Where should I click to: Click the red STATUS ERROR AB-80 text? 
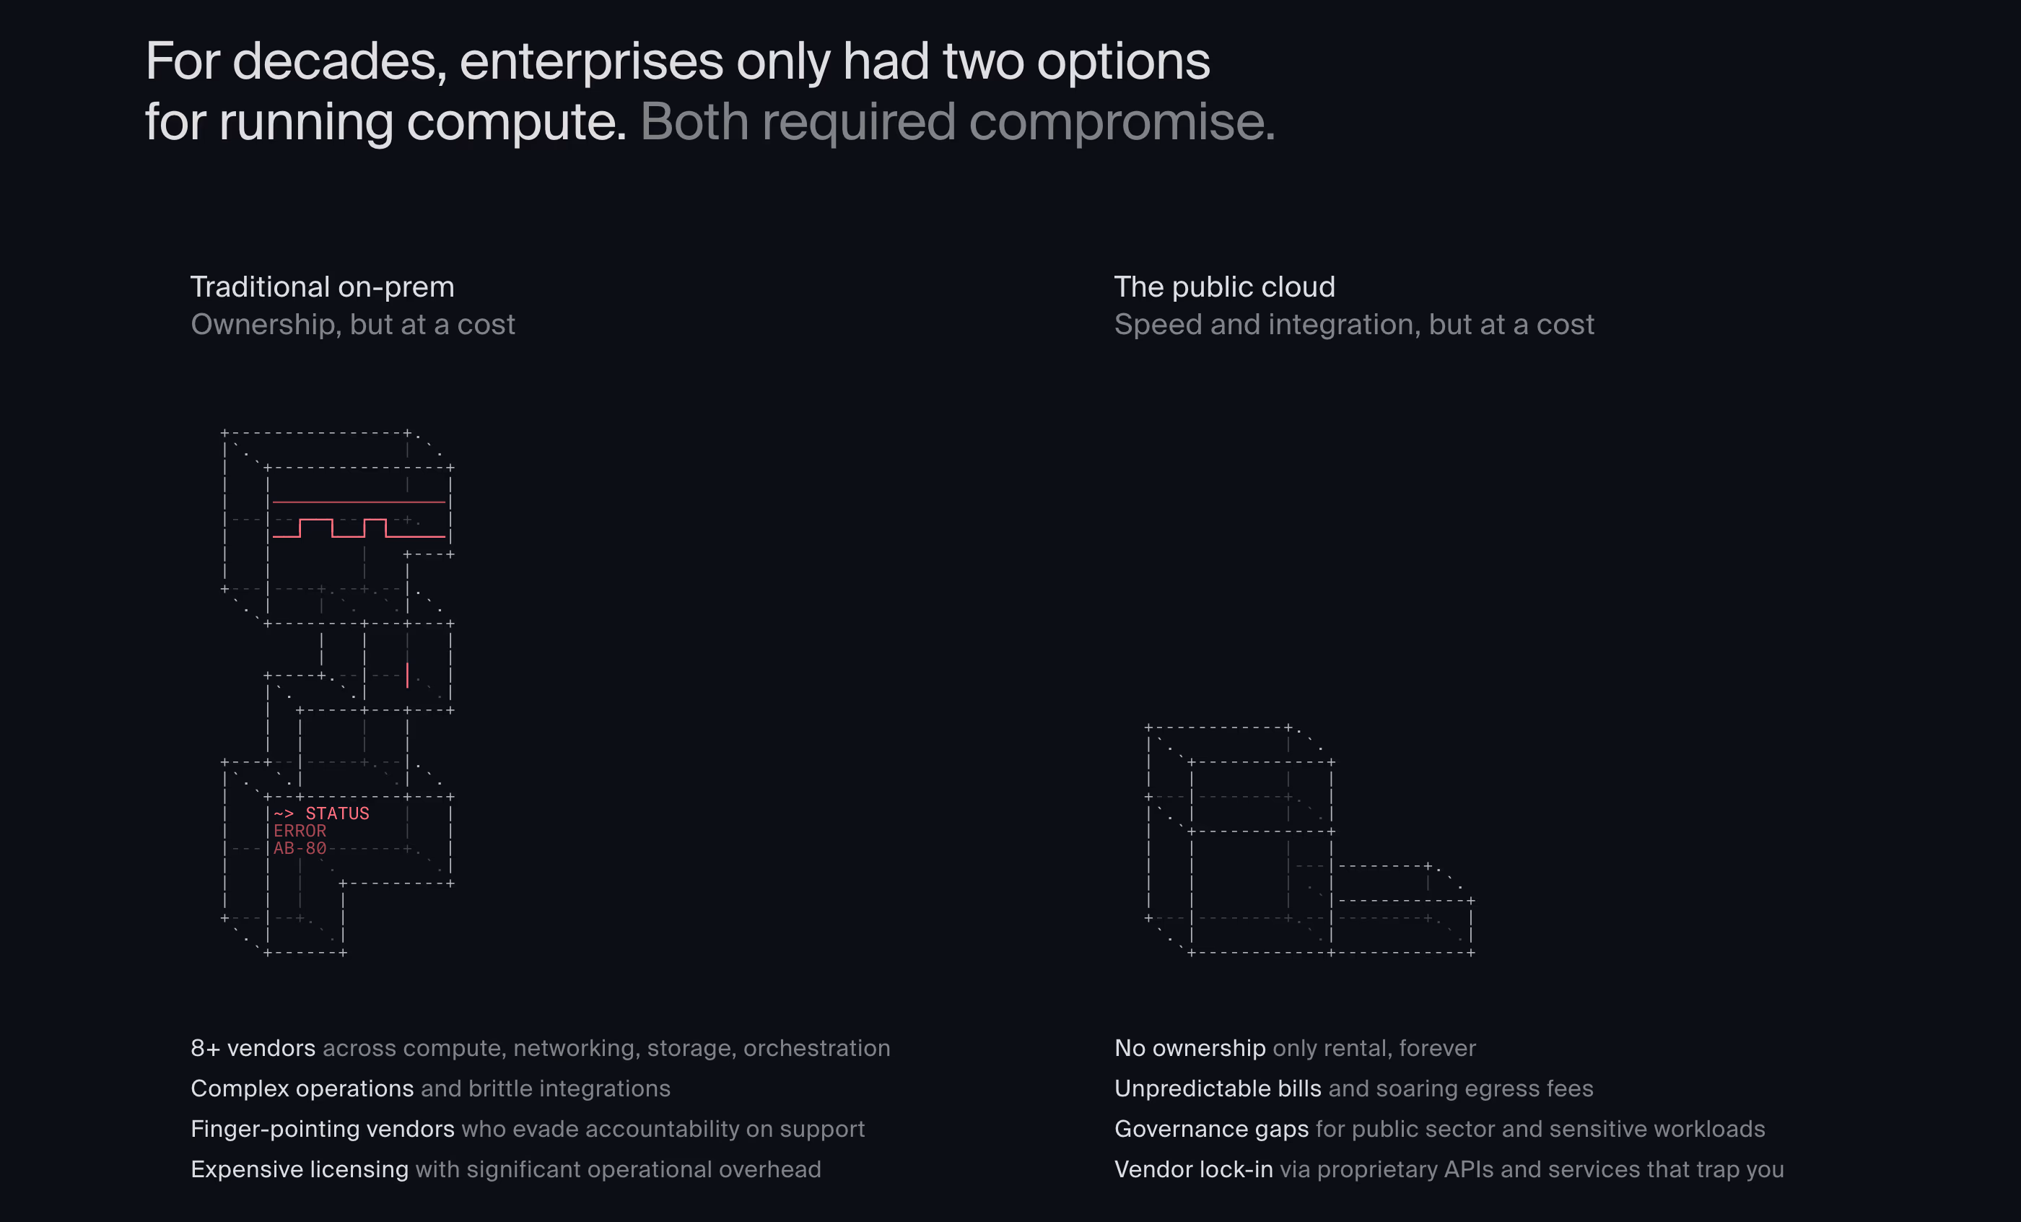coord(321,830)
